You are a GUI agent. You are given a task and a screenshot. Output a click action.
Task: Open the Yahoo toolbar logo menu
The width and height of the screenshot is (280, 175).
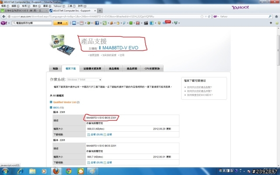point(3,23)
